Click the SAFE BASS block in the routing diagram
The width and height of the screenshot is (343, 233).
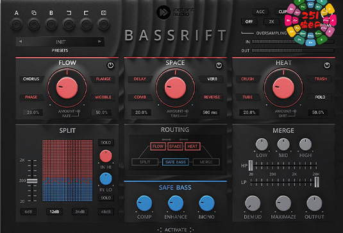point(176,162)
